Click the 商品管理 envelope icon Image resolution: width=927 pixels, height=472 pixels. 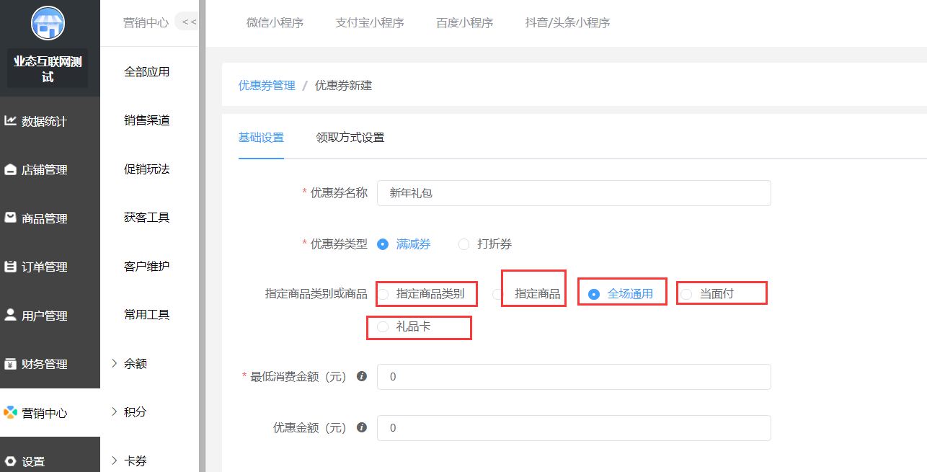tap(10, 218)
